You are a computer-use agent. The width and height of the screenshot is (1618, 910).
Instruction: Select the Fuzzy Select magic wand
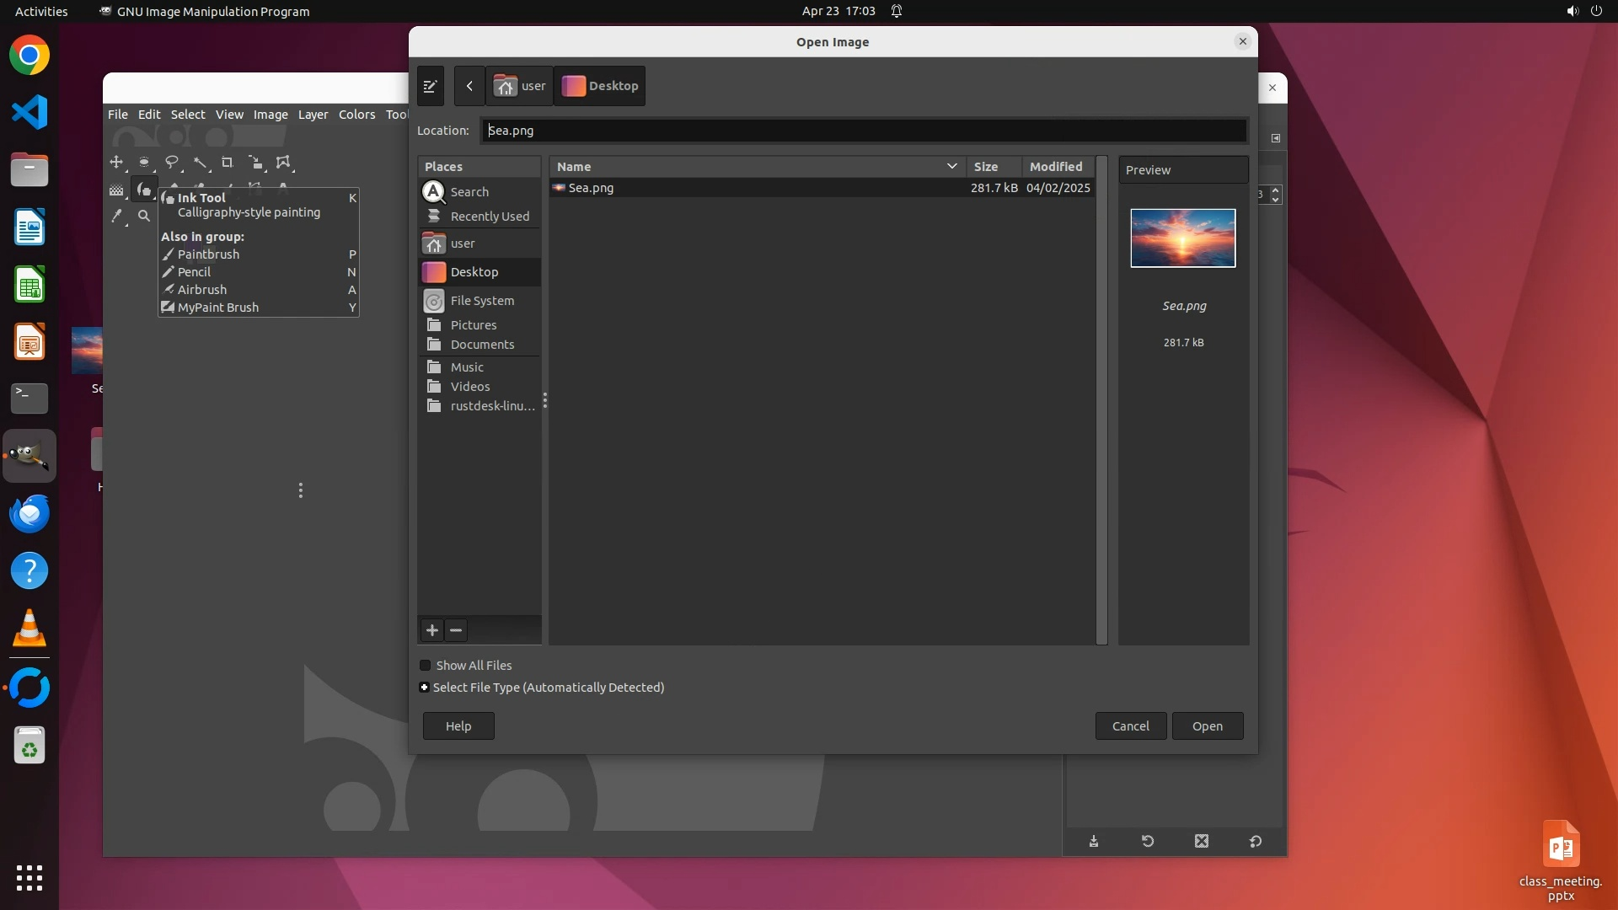tap(200, 163)
